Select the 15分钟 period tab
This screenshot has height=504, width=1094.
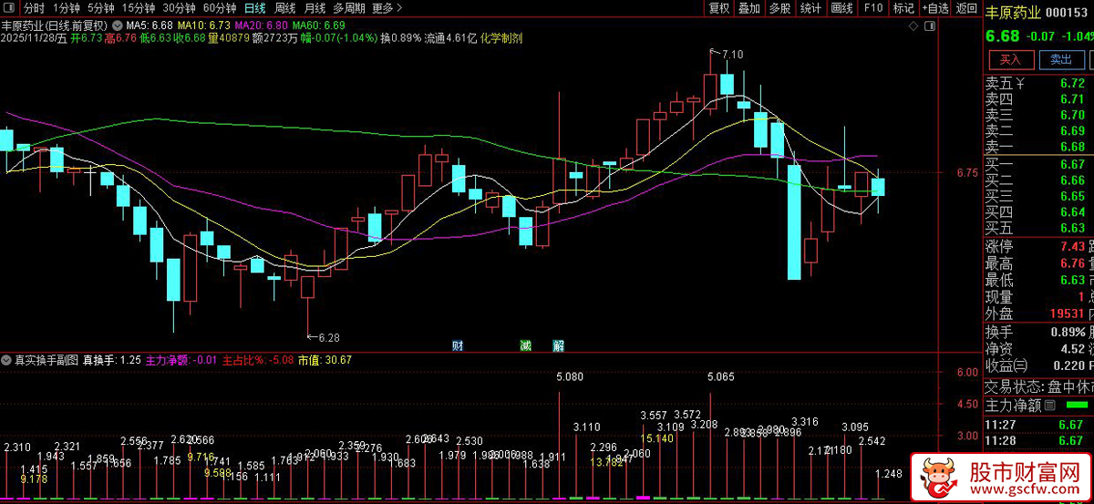(139, 8)
